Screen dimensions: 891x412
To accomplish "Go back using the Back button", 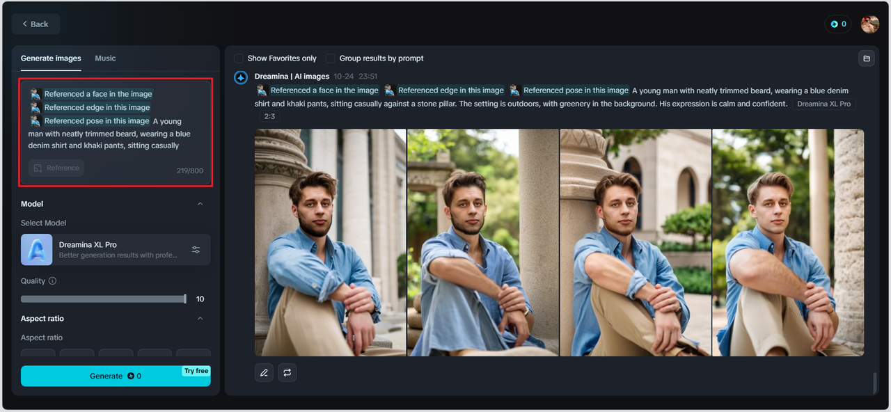I will 36,24.
